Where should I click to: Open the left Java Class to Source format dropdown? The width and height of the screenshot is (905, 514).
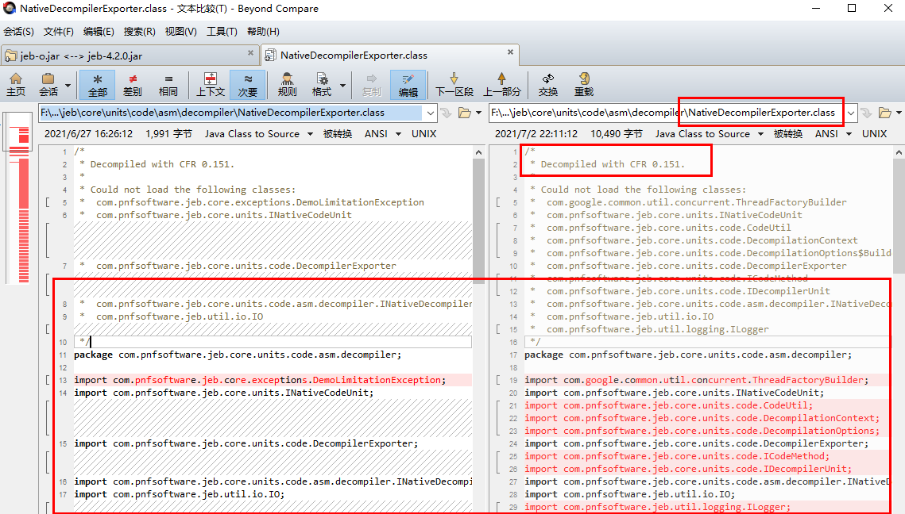point(259,134)
